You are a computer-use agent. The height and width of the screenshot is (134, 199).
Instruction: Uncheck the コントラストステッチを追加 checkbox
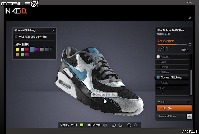[x=16, y=37]
